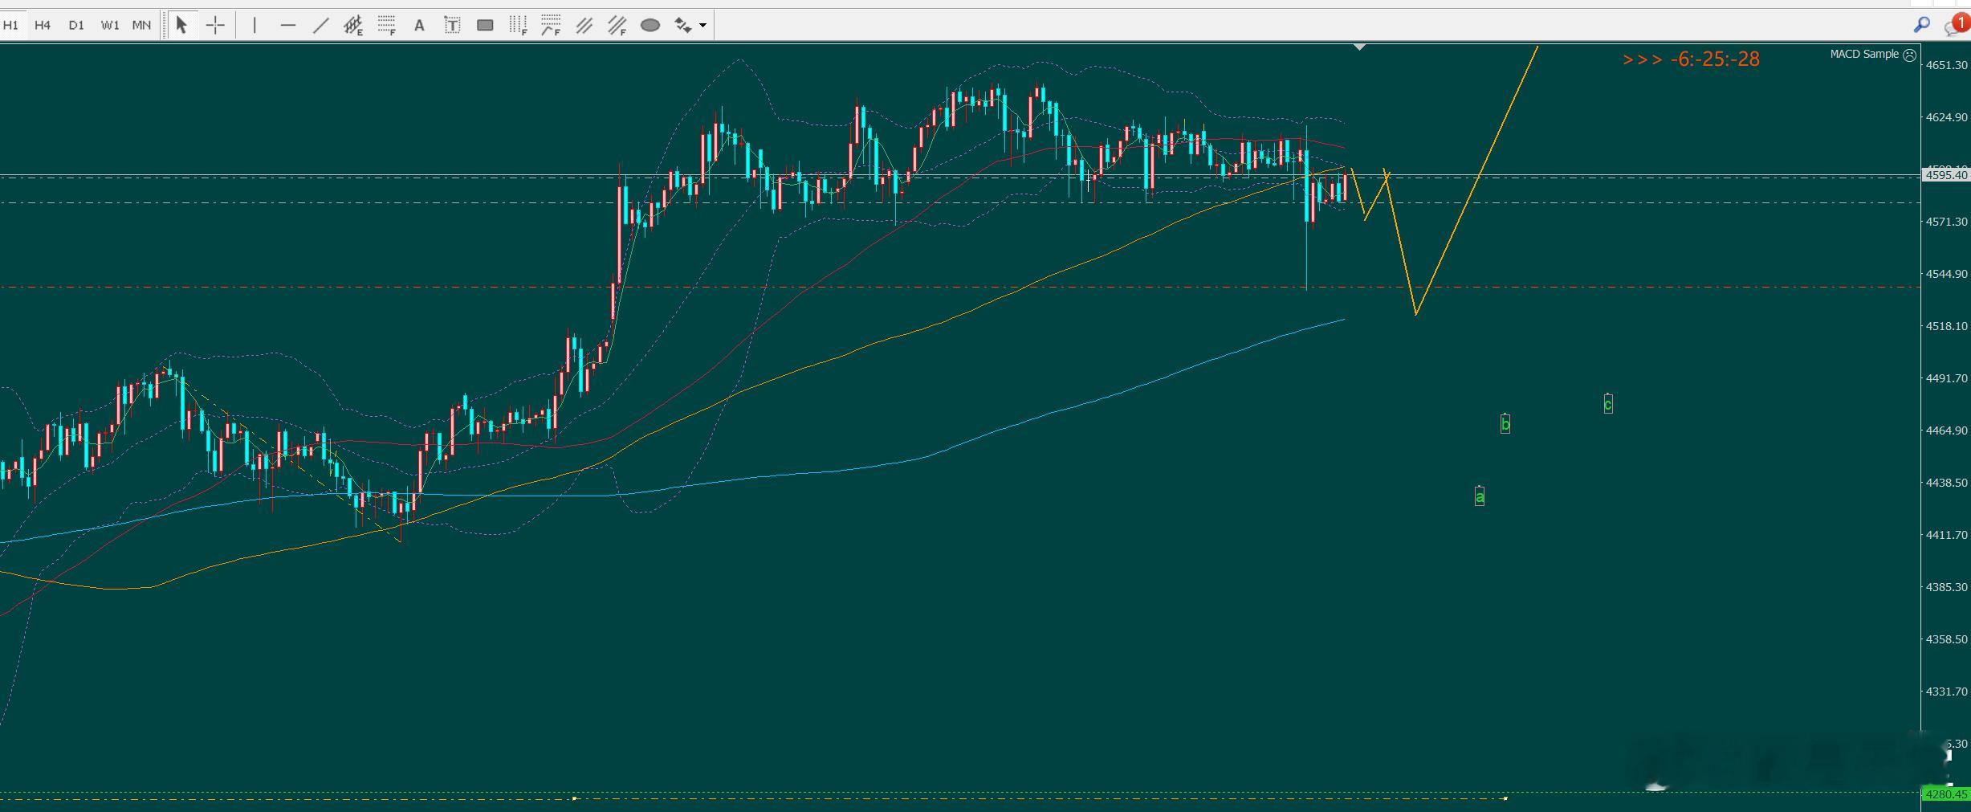Click the arrows and check marks tool

[682, 26]
